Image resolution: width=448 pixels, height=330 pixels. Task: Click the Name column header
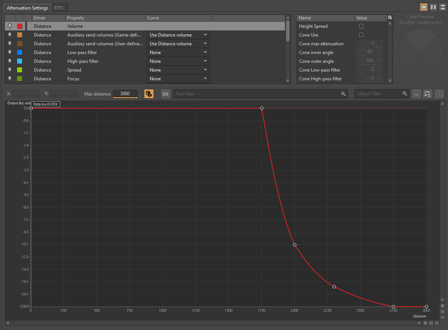click(325, 18)
